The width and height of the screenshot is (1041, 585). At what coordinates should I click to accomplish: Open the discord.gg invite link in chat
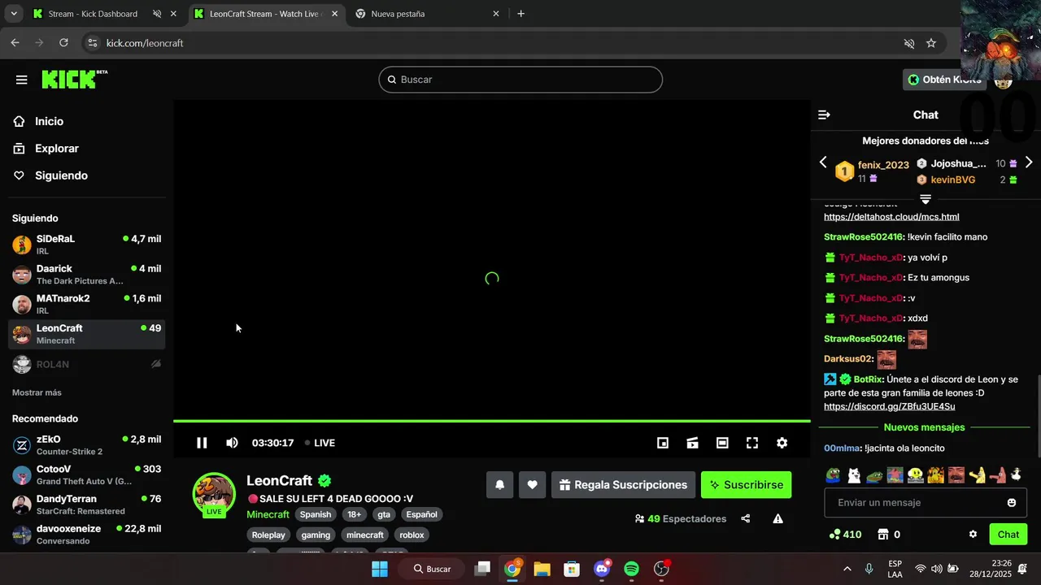[889, 406]
